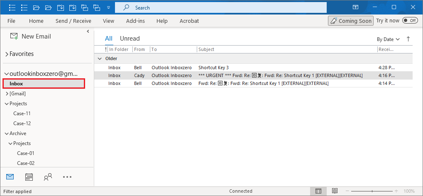Switch to the Send / Receive tab
The height and width of the screenshot is (196, 423).
tap(73, 21)
